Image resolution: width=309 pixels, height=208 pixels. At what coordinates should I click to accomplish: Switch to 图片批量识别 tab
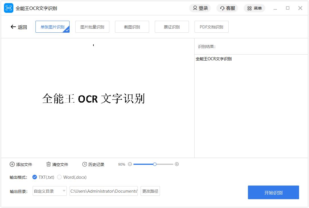pyautogui.click(x=92, y=27)
